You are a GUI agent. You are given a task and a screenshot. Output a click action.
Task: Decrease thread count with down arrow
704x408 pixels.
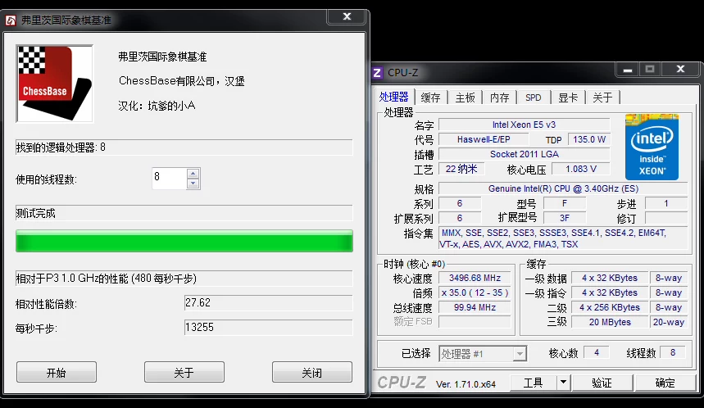193,184
